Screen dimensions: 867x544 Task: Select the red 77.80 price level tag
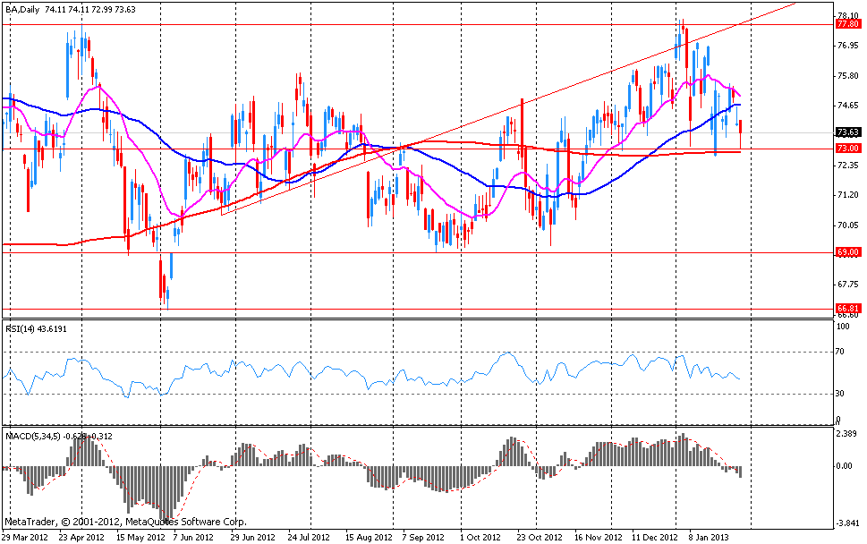pos(847,25)
